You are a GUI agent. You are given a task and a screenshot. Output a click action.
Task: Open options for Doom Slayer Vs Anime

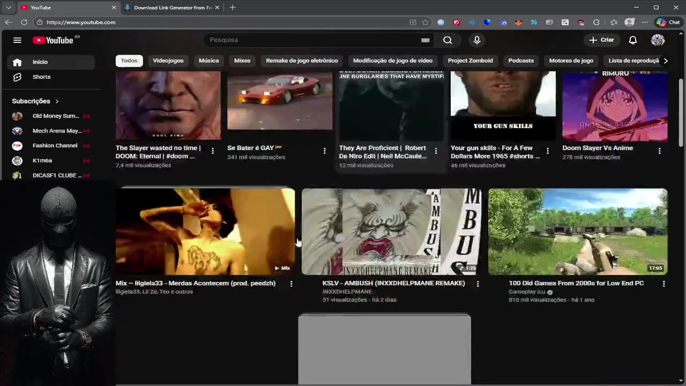(x=659, y=151)
